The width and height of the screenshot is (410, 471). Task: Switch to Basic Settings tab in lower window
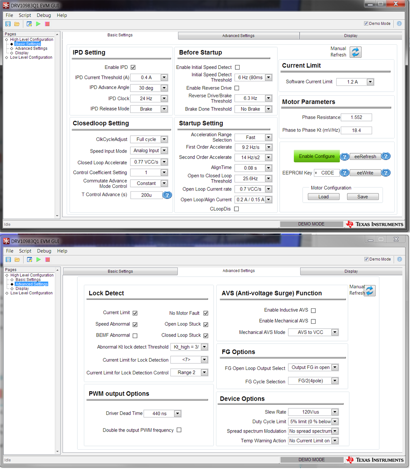point(120,271)
